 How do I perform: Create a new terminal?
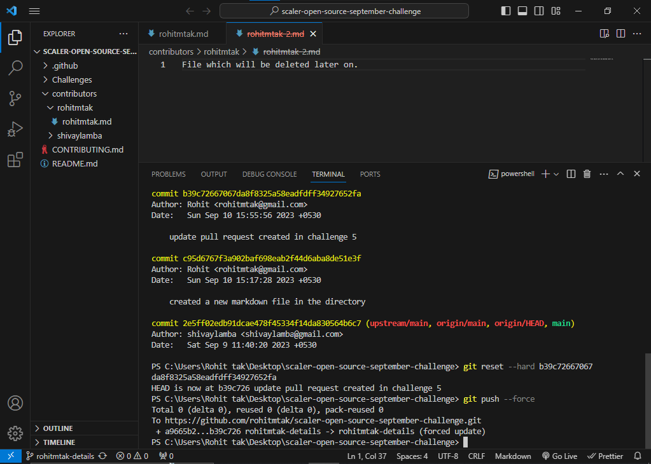point(544,174)
